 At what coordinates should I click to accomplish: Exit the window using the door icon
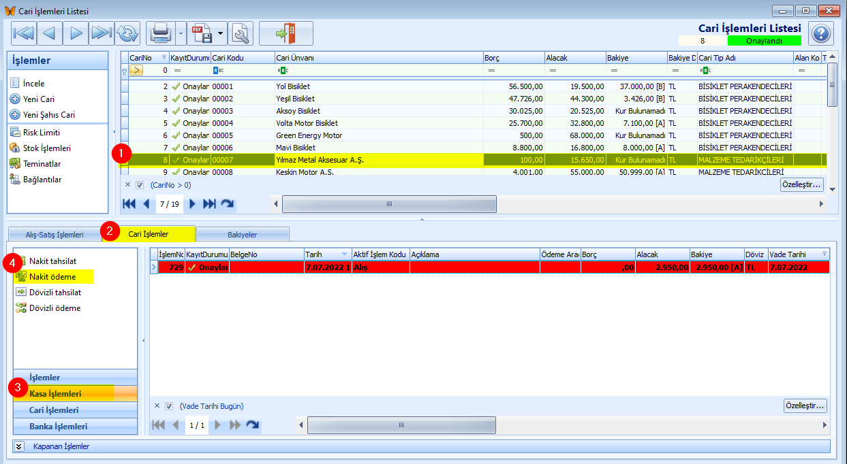pos(286,33)
